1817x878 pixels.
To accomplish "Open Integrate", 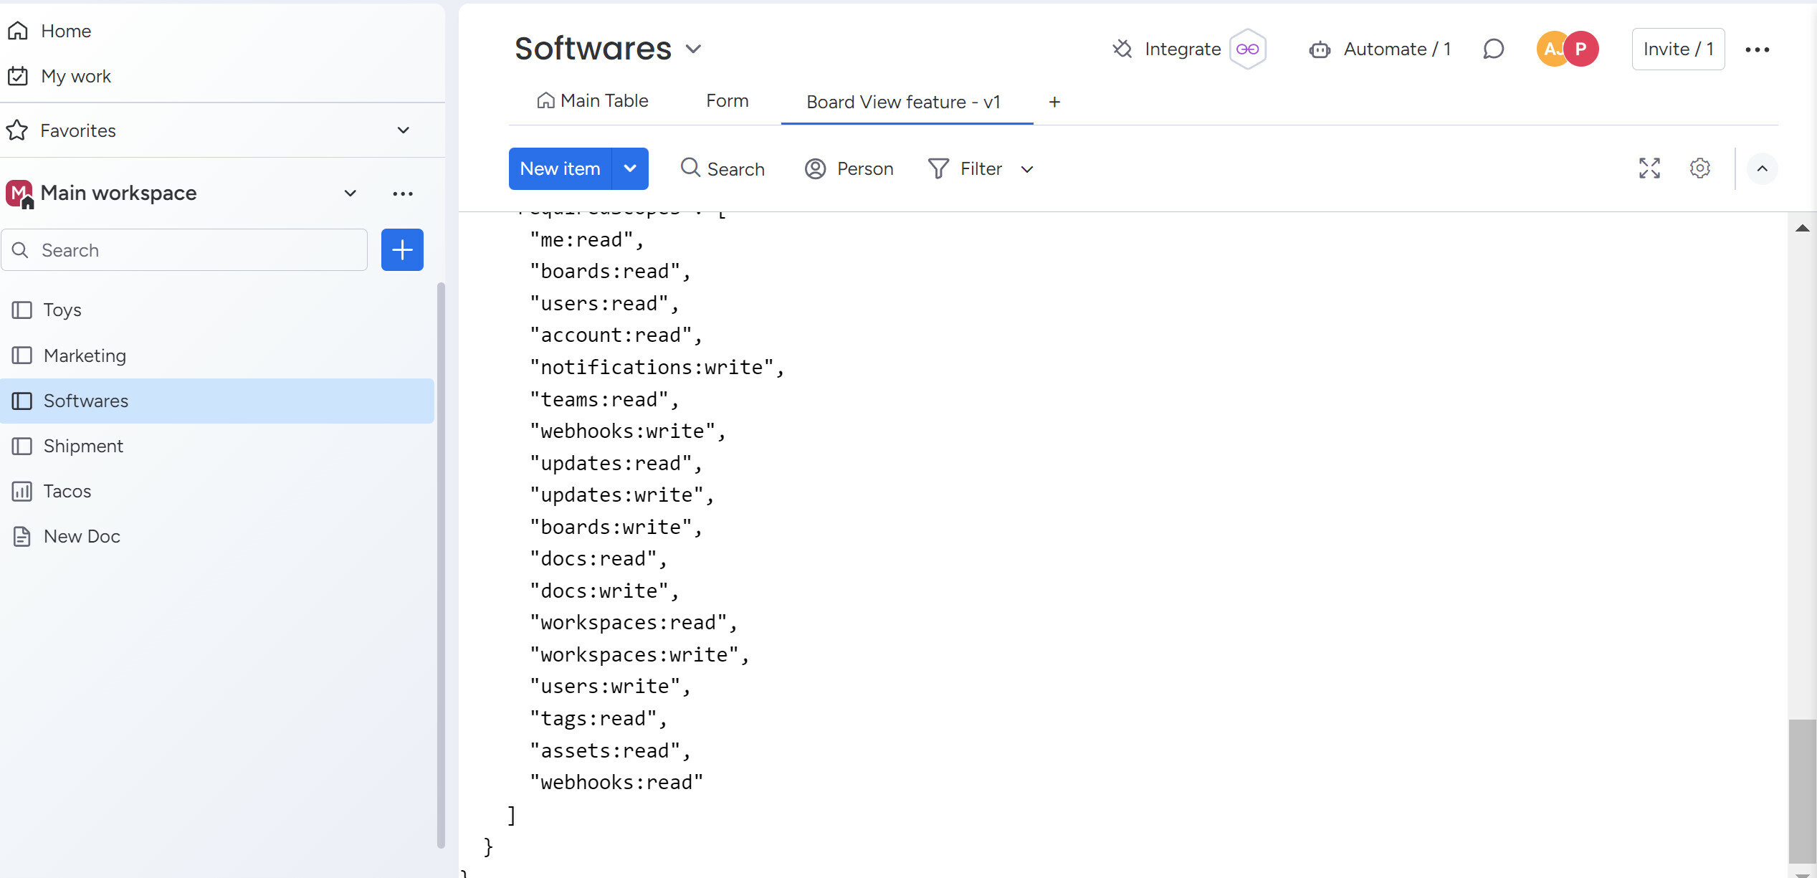I will (1183, 49).
